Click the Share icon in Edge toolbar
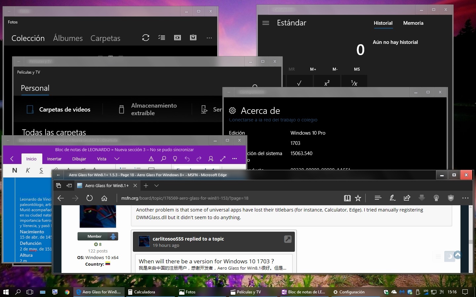The image size is (476, 297). click(x=407, y=198)
